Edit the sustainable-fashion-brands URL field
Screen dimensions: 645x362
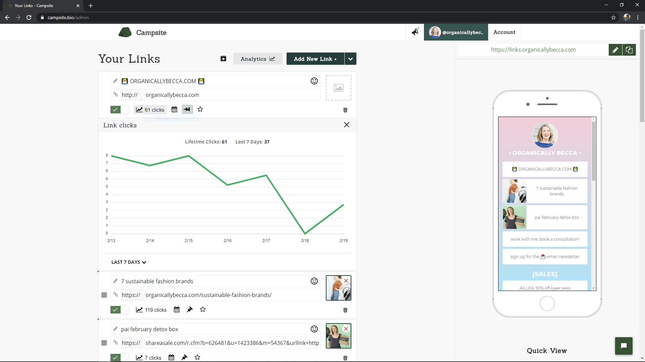pyautogui.click(x=232, y=295)
